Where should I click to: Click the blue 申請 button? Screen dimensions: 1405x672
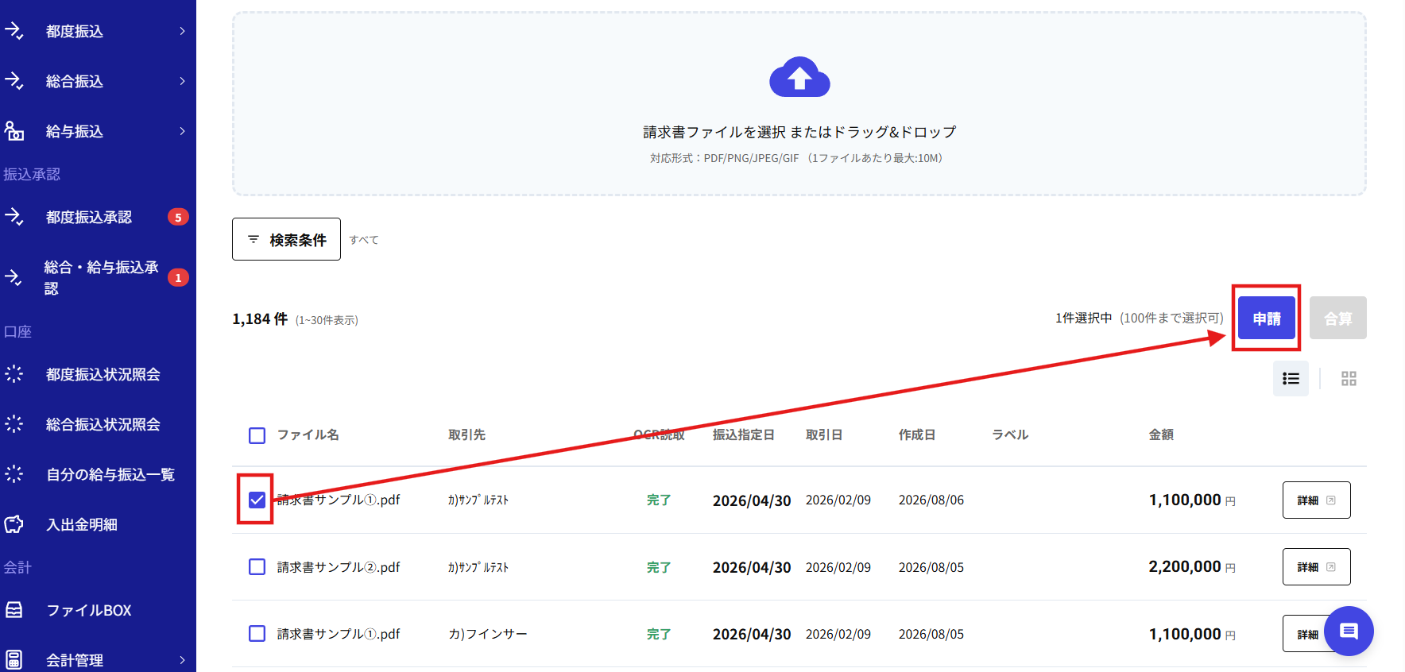point(1267,318)
